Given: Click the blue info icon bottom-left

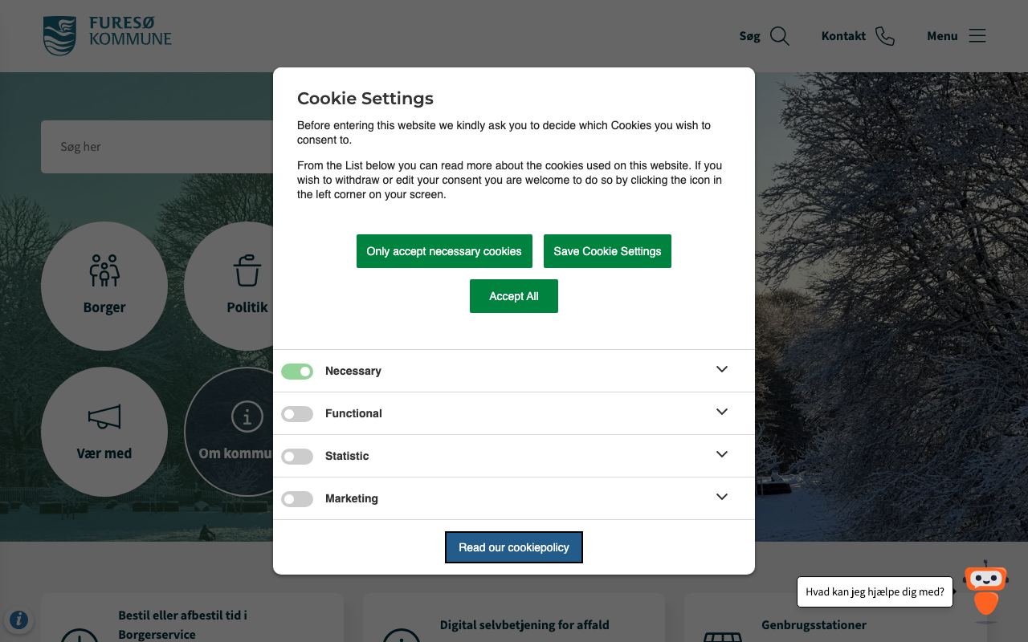Looking at the screenshot, I should click(x=18, y=620).
